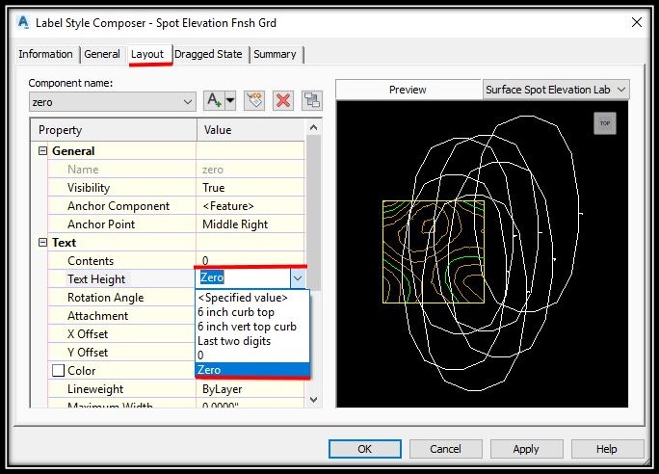The image size is (659, 474).
Task: Choose 6 inch curb top option
Action: click(252, 312)
